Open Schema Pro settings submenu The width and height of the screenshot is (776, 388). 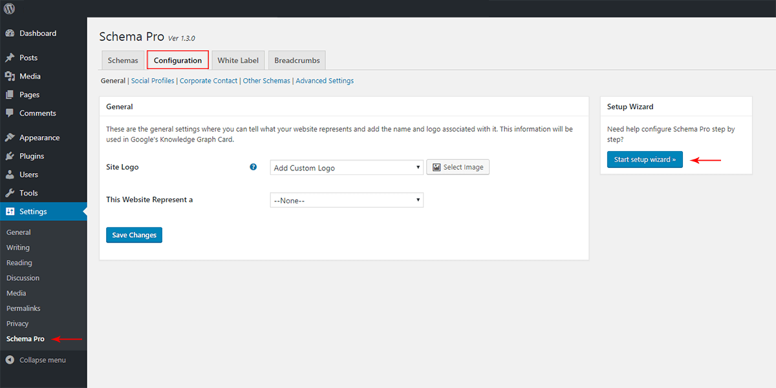[x=25, y=339]
